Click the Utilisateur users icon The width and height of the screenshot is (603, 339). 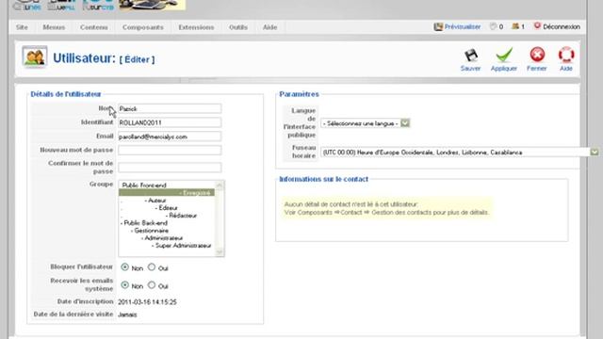point(35,56)
